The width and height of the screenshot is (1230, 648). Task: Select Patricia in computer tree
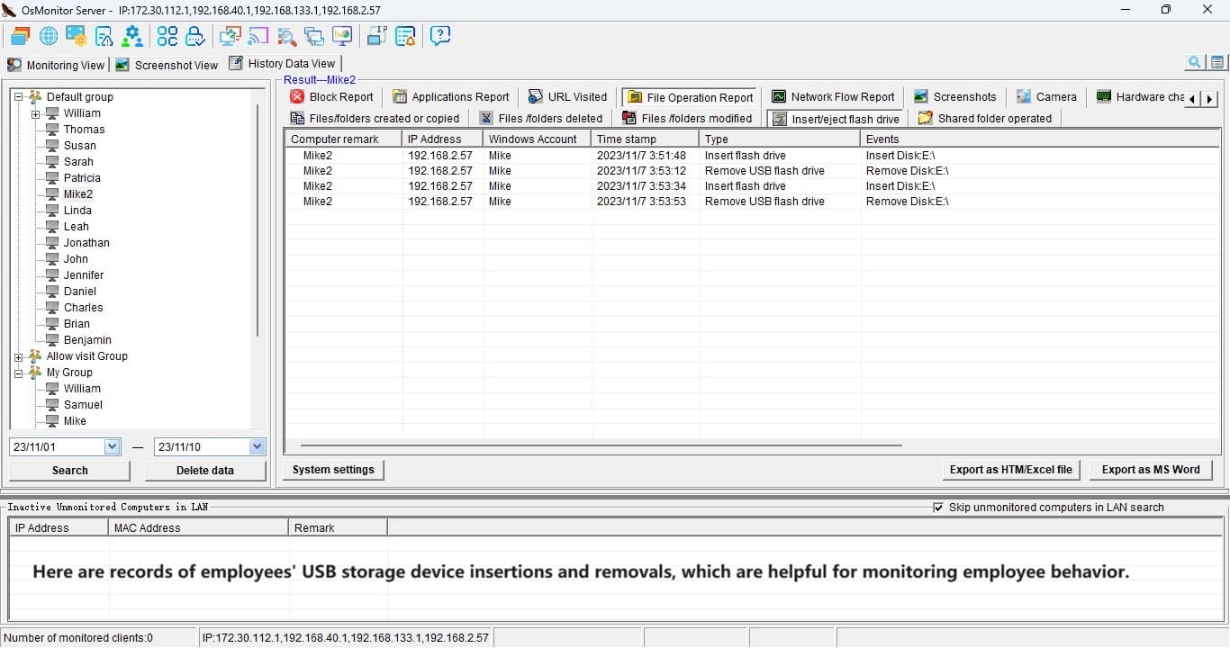(x=82, y=178)
